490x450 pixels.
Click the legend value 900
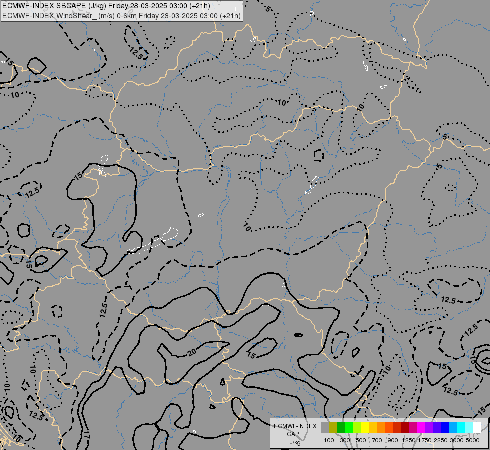(393, 440)
